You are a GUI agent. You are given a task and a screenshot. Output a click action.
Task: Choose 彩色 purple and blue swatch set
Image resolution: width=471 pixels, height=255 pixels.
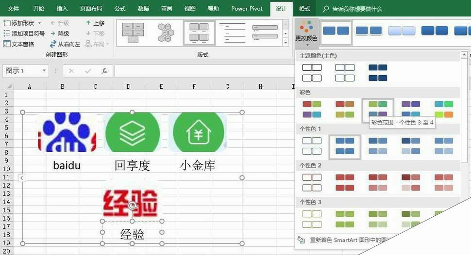coord(411,109)
